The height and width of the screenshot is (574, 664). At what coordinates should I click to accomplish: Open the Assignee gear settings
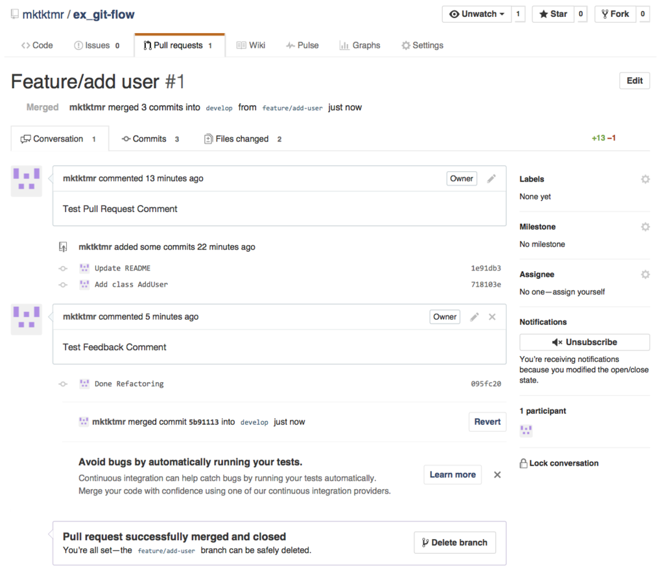tap(645, 274)
